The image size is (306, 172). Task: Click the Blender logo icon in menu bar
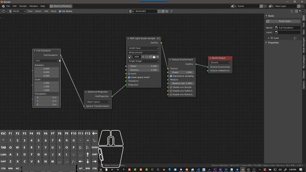pyautogui.click(x=3, y=6)
